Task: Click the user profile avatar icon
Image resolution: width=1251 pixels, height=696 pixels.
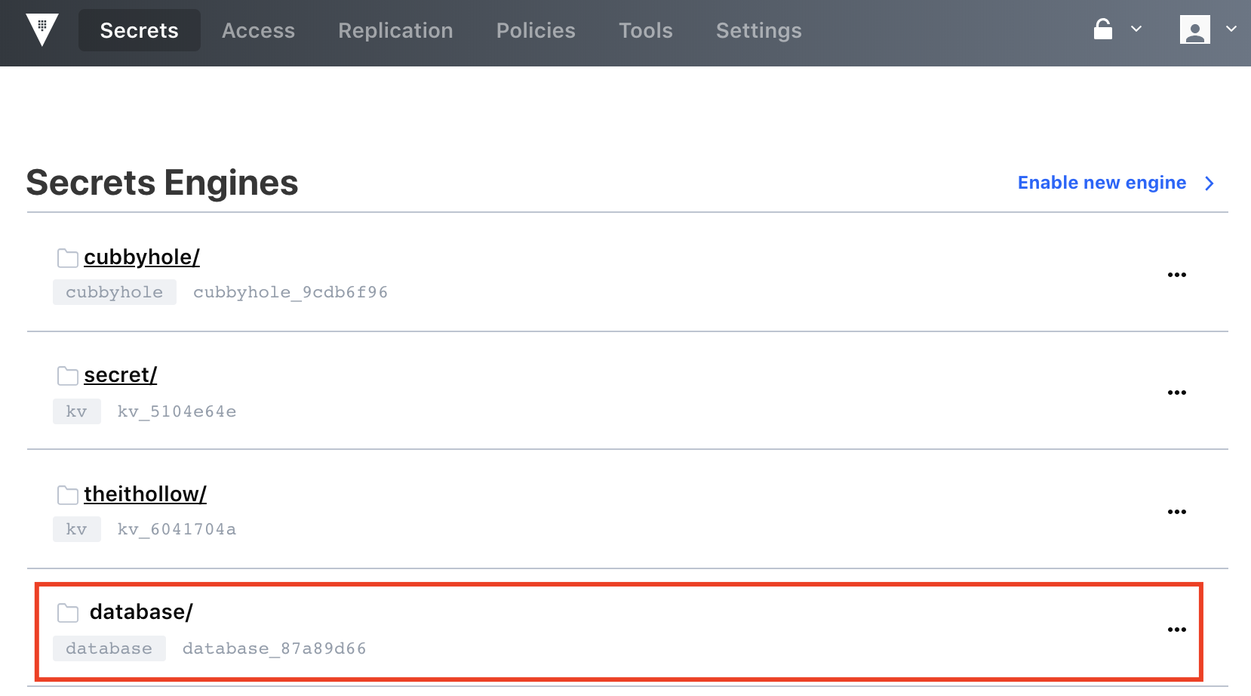Action: pyautogui.click(x=1194, y=30)
